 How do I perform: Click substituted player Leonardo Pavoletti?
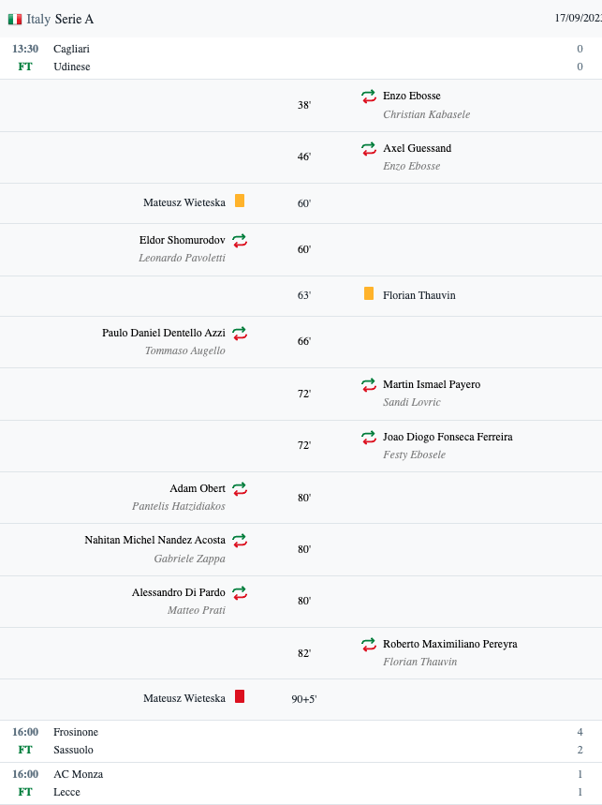click(x=182, y=258)
